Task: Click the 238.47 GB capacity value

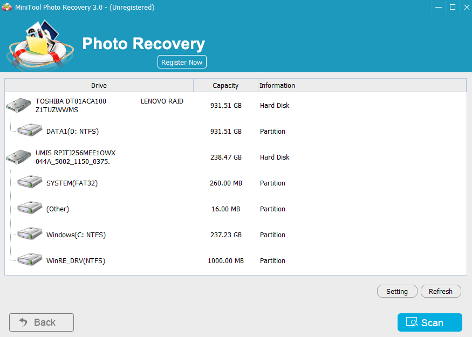Action: point(226,157)
